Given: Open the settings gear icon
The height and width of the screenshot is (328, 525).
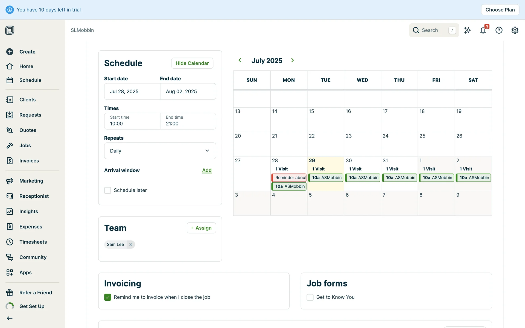Looking at the screenshot, I should pyautogui.click(x=515, y=30).
